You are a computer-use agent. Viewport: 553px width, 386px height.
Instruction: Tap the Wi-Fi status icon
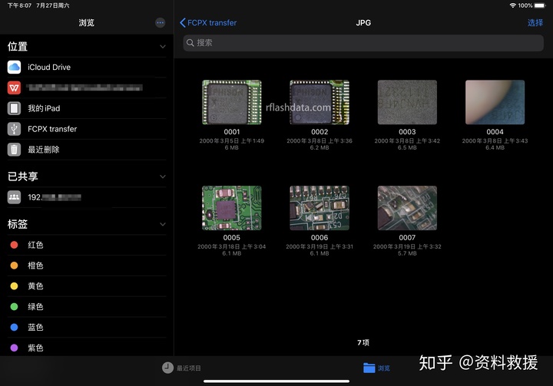[513, 5]
